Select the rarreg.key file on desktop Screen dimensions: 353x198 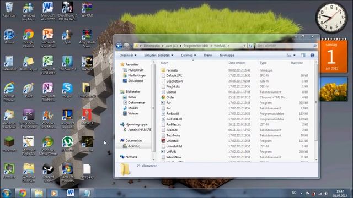[87, 171]
